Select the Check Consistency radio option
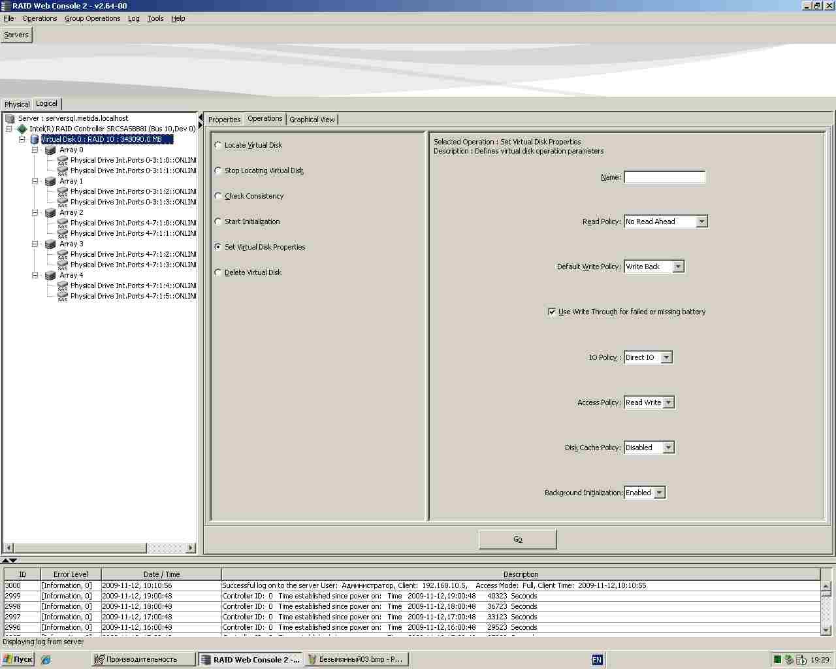The width and height of the screenshot is (836, 669). 218,196
